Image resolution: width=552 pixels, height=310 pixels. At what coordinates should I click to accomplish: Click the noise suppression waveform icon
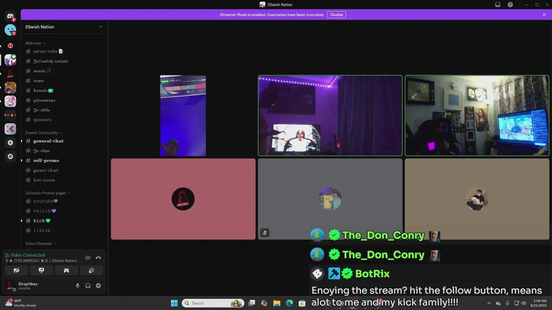point(88,258)
